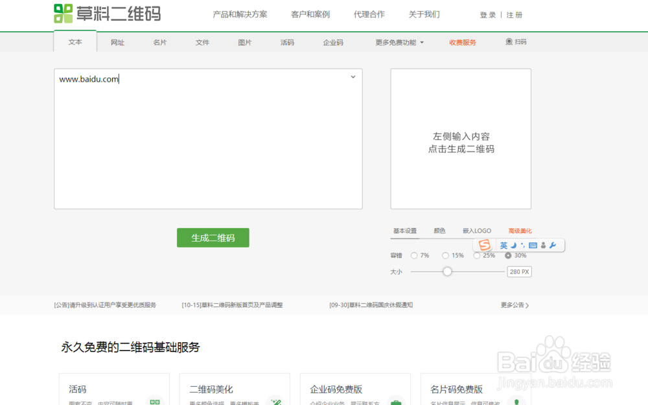Click the moon icon on the Sogou toolbar

pyautogui.click(x=513, y=245)
